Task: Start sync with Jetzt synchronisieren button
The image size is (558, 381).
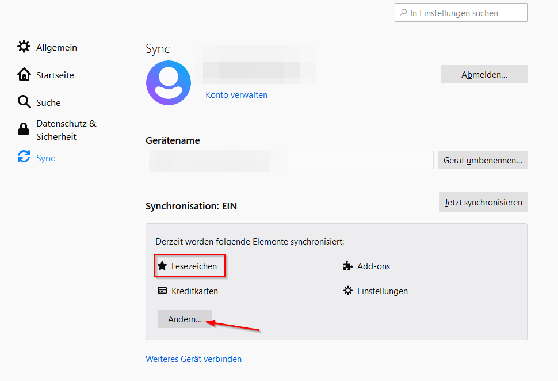Action: pos(483,202)
